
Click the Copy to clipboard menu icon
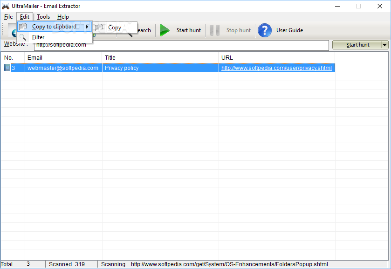23,27
